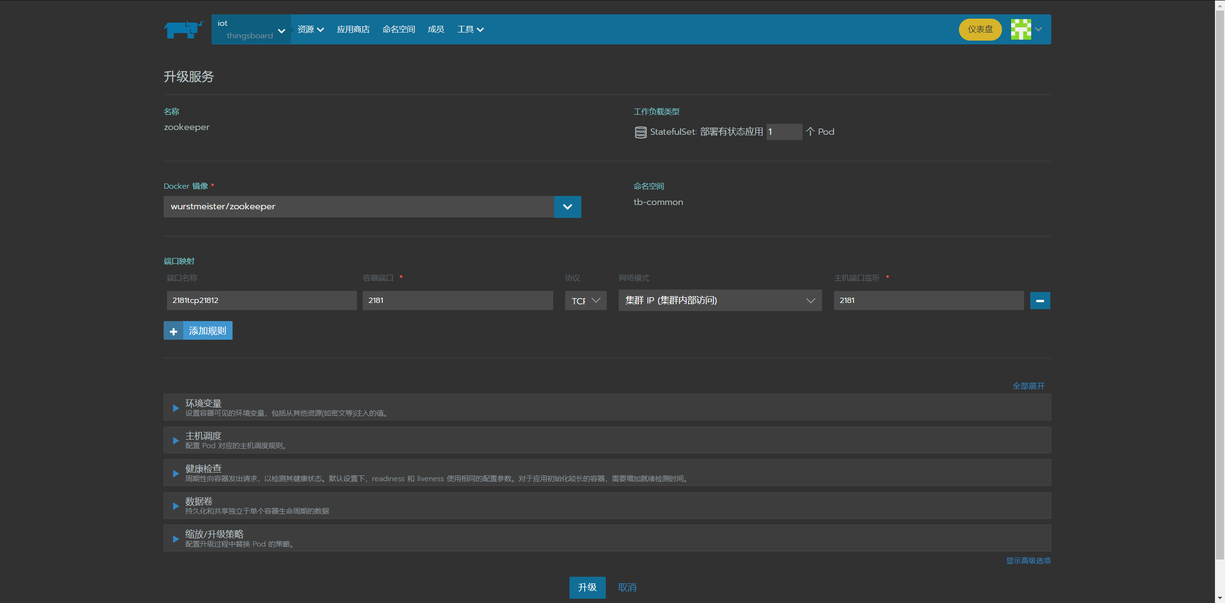Edit the port name field 2181tcp21812
The width and height of the screenshot is (1225, 603).
262,300
